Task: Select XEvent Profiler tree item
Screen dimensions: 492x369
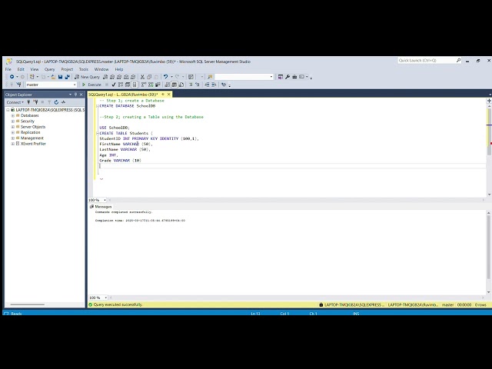Action: pos(33,144)
